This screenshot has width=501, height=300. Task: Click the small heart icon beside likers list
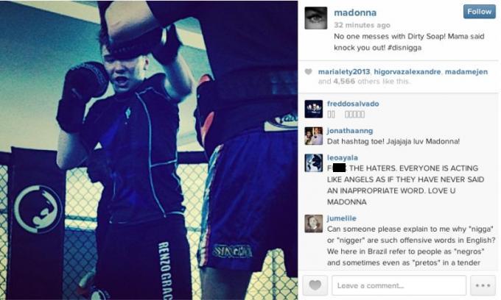(308, 72)
